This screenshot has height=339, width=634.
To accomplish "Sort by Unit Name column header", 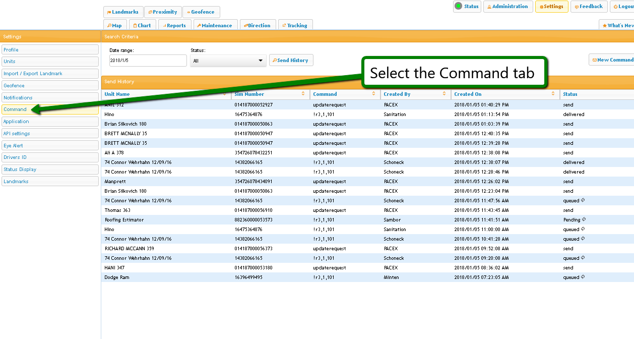I will pos(117,94).
